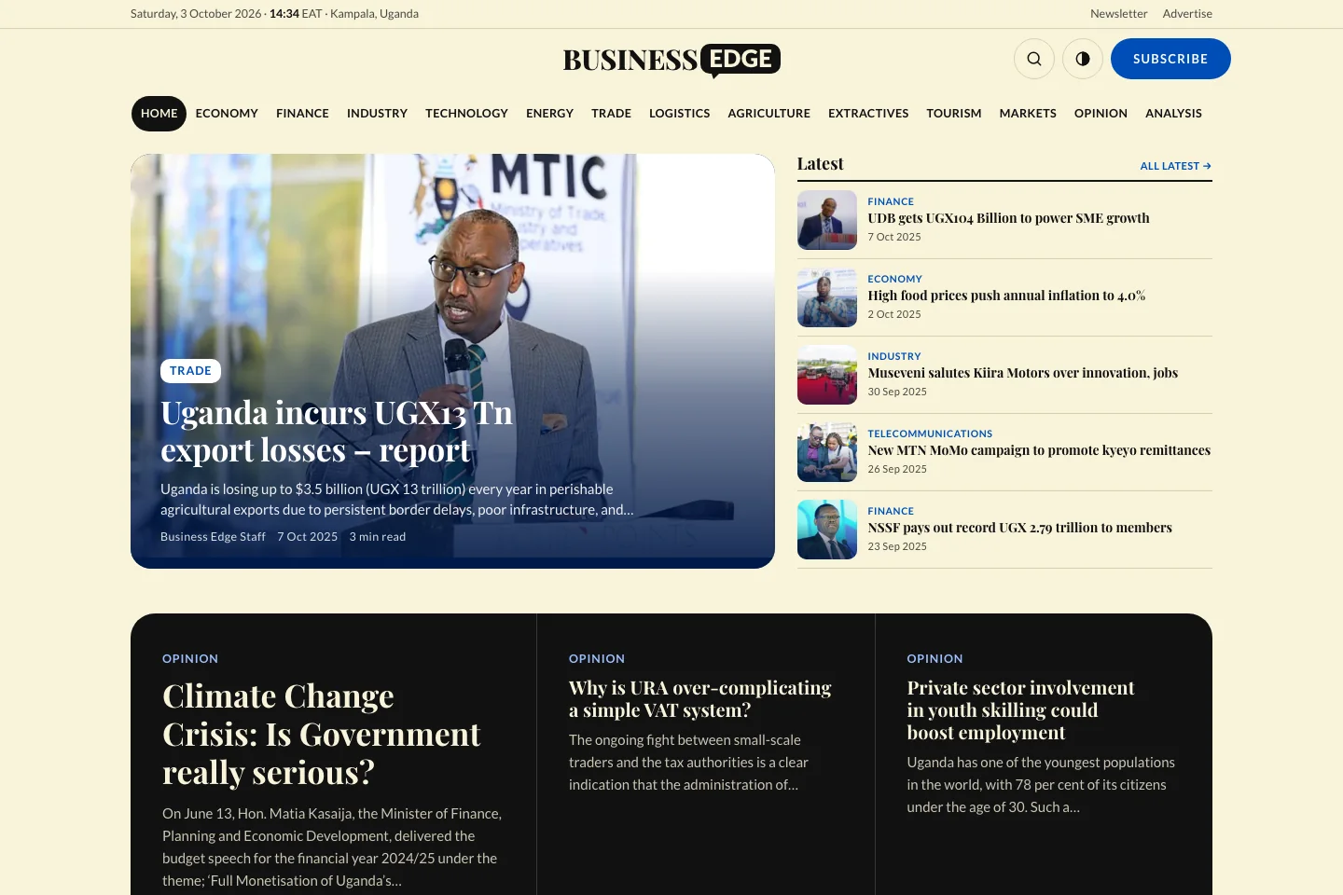The height and width of the screenshot is (895, 1343).
Task: Open the Agriculture nav item
Action: 768,114
